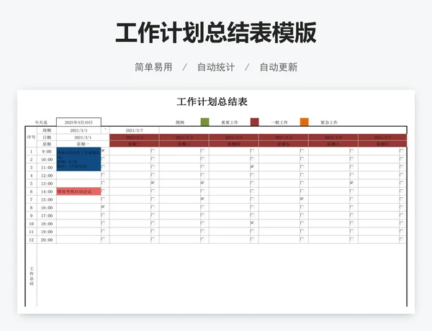
Task: Tick the 20:00 checkbox under 2021/3/6
Action: [352, 240]
